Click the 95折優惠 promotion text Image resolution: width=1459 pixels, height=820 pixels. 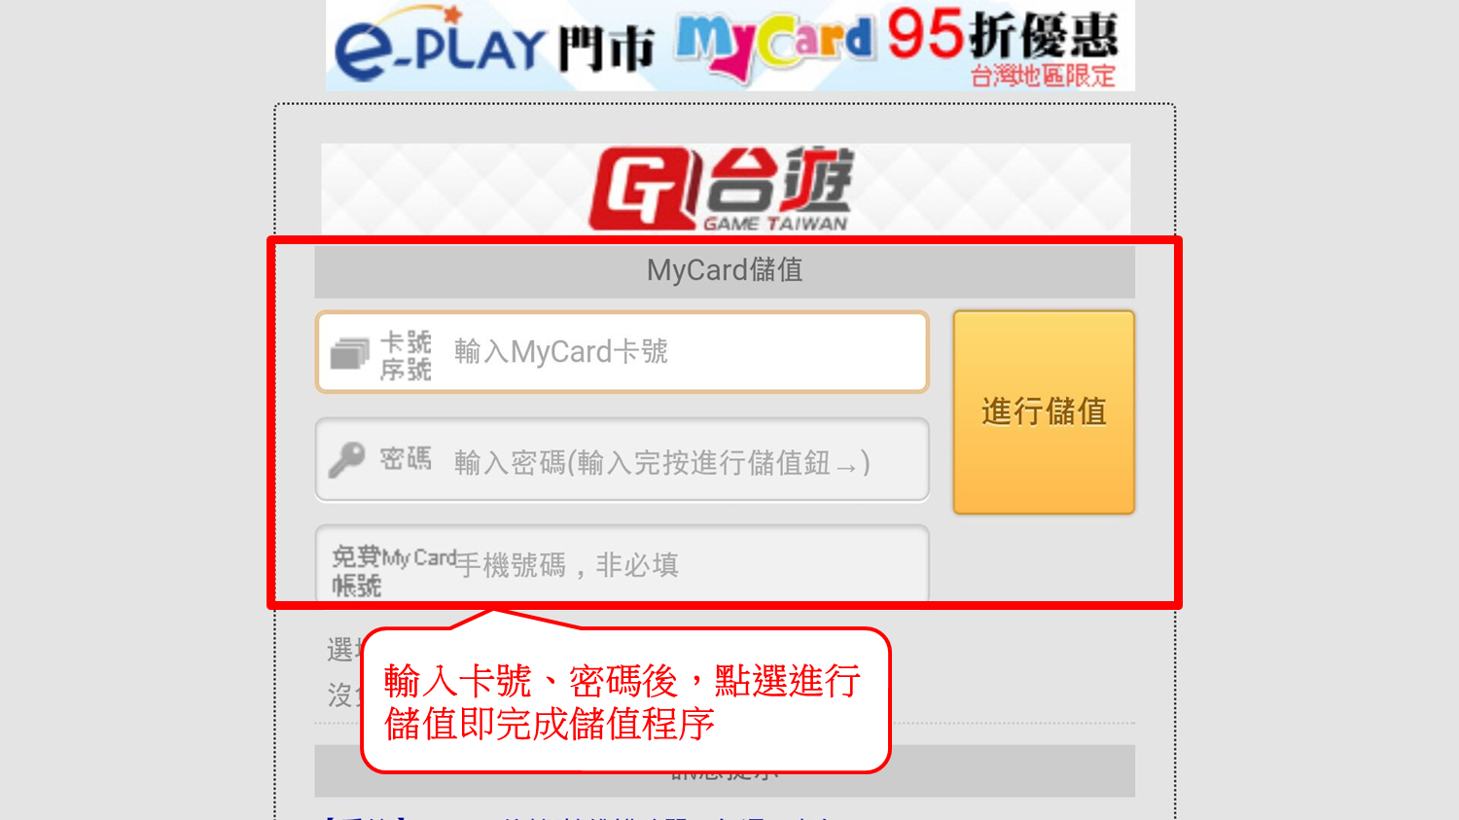pyautogui.click(x=1003, y=35)
